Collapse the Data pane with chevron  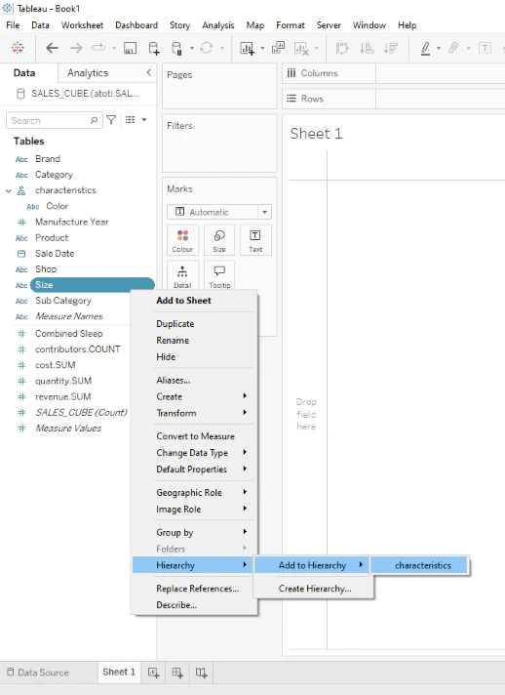[x=149, y=72]
